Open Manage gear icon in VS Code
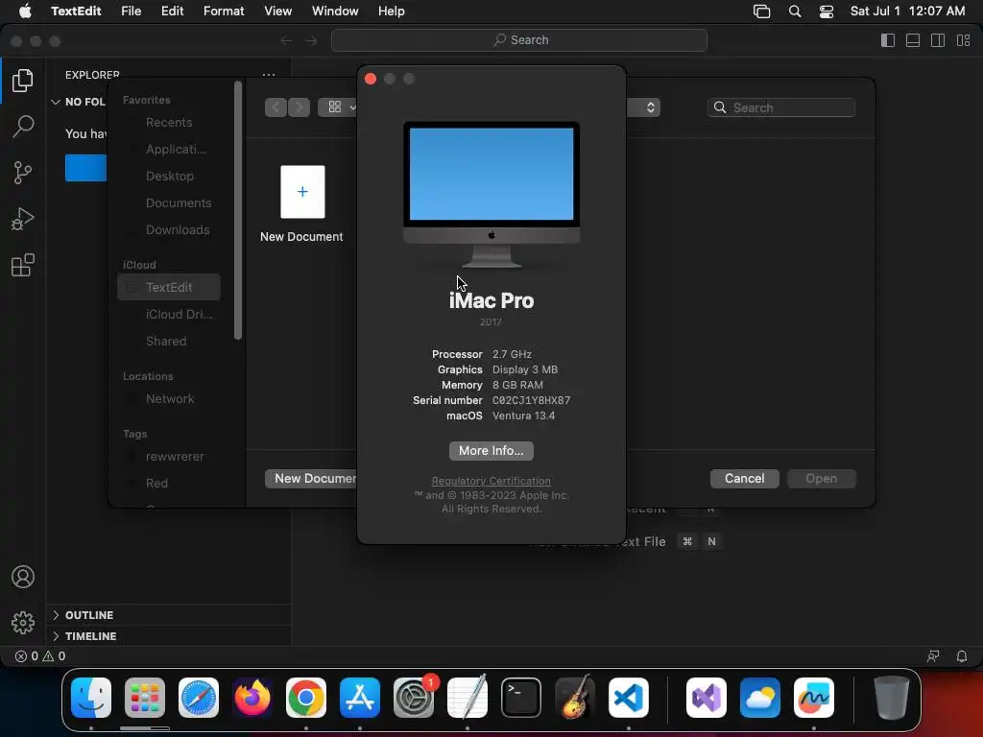 [23, 622]
